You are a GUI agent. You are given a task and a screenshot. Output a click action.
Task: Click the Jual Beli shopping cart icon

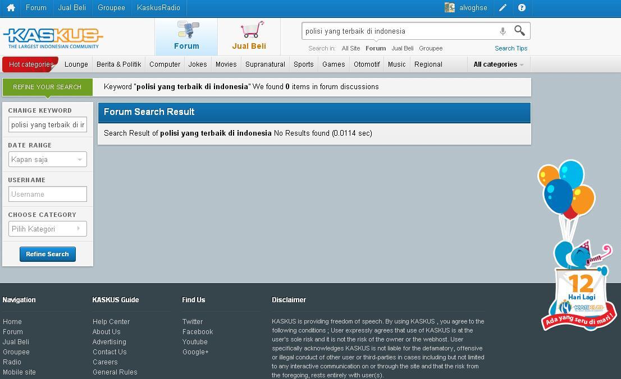pyautogui.click(x=252, y=30)
